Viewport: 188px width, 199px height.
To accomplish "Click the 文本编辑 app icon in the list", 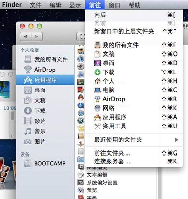I will point(81,175).
